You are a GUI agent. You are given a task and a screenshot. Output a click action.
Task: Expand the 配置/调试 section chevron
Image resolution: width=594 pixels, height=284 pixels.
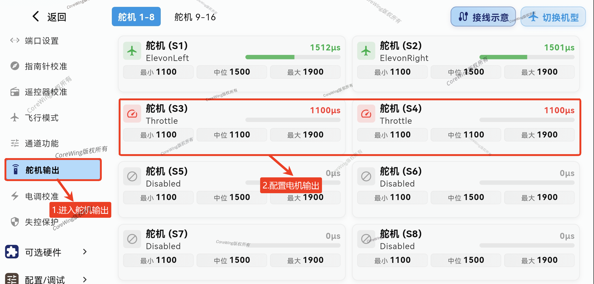pos(85,280)
